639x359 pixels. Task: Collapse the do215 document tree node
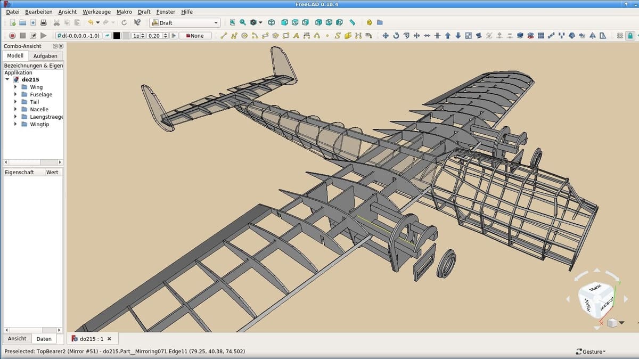click(7, 79)
